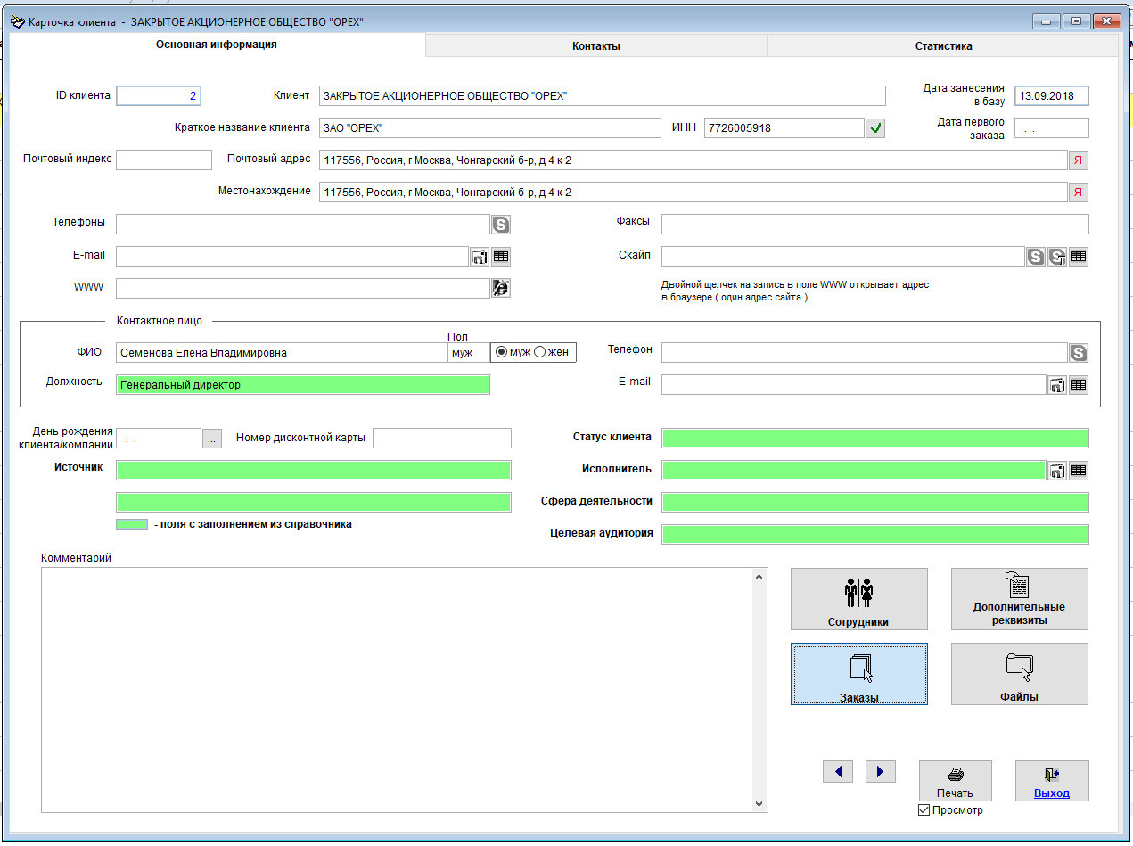Click the Печать print button
This screenshot has height=846, width=1133.
click(955, 782)
